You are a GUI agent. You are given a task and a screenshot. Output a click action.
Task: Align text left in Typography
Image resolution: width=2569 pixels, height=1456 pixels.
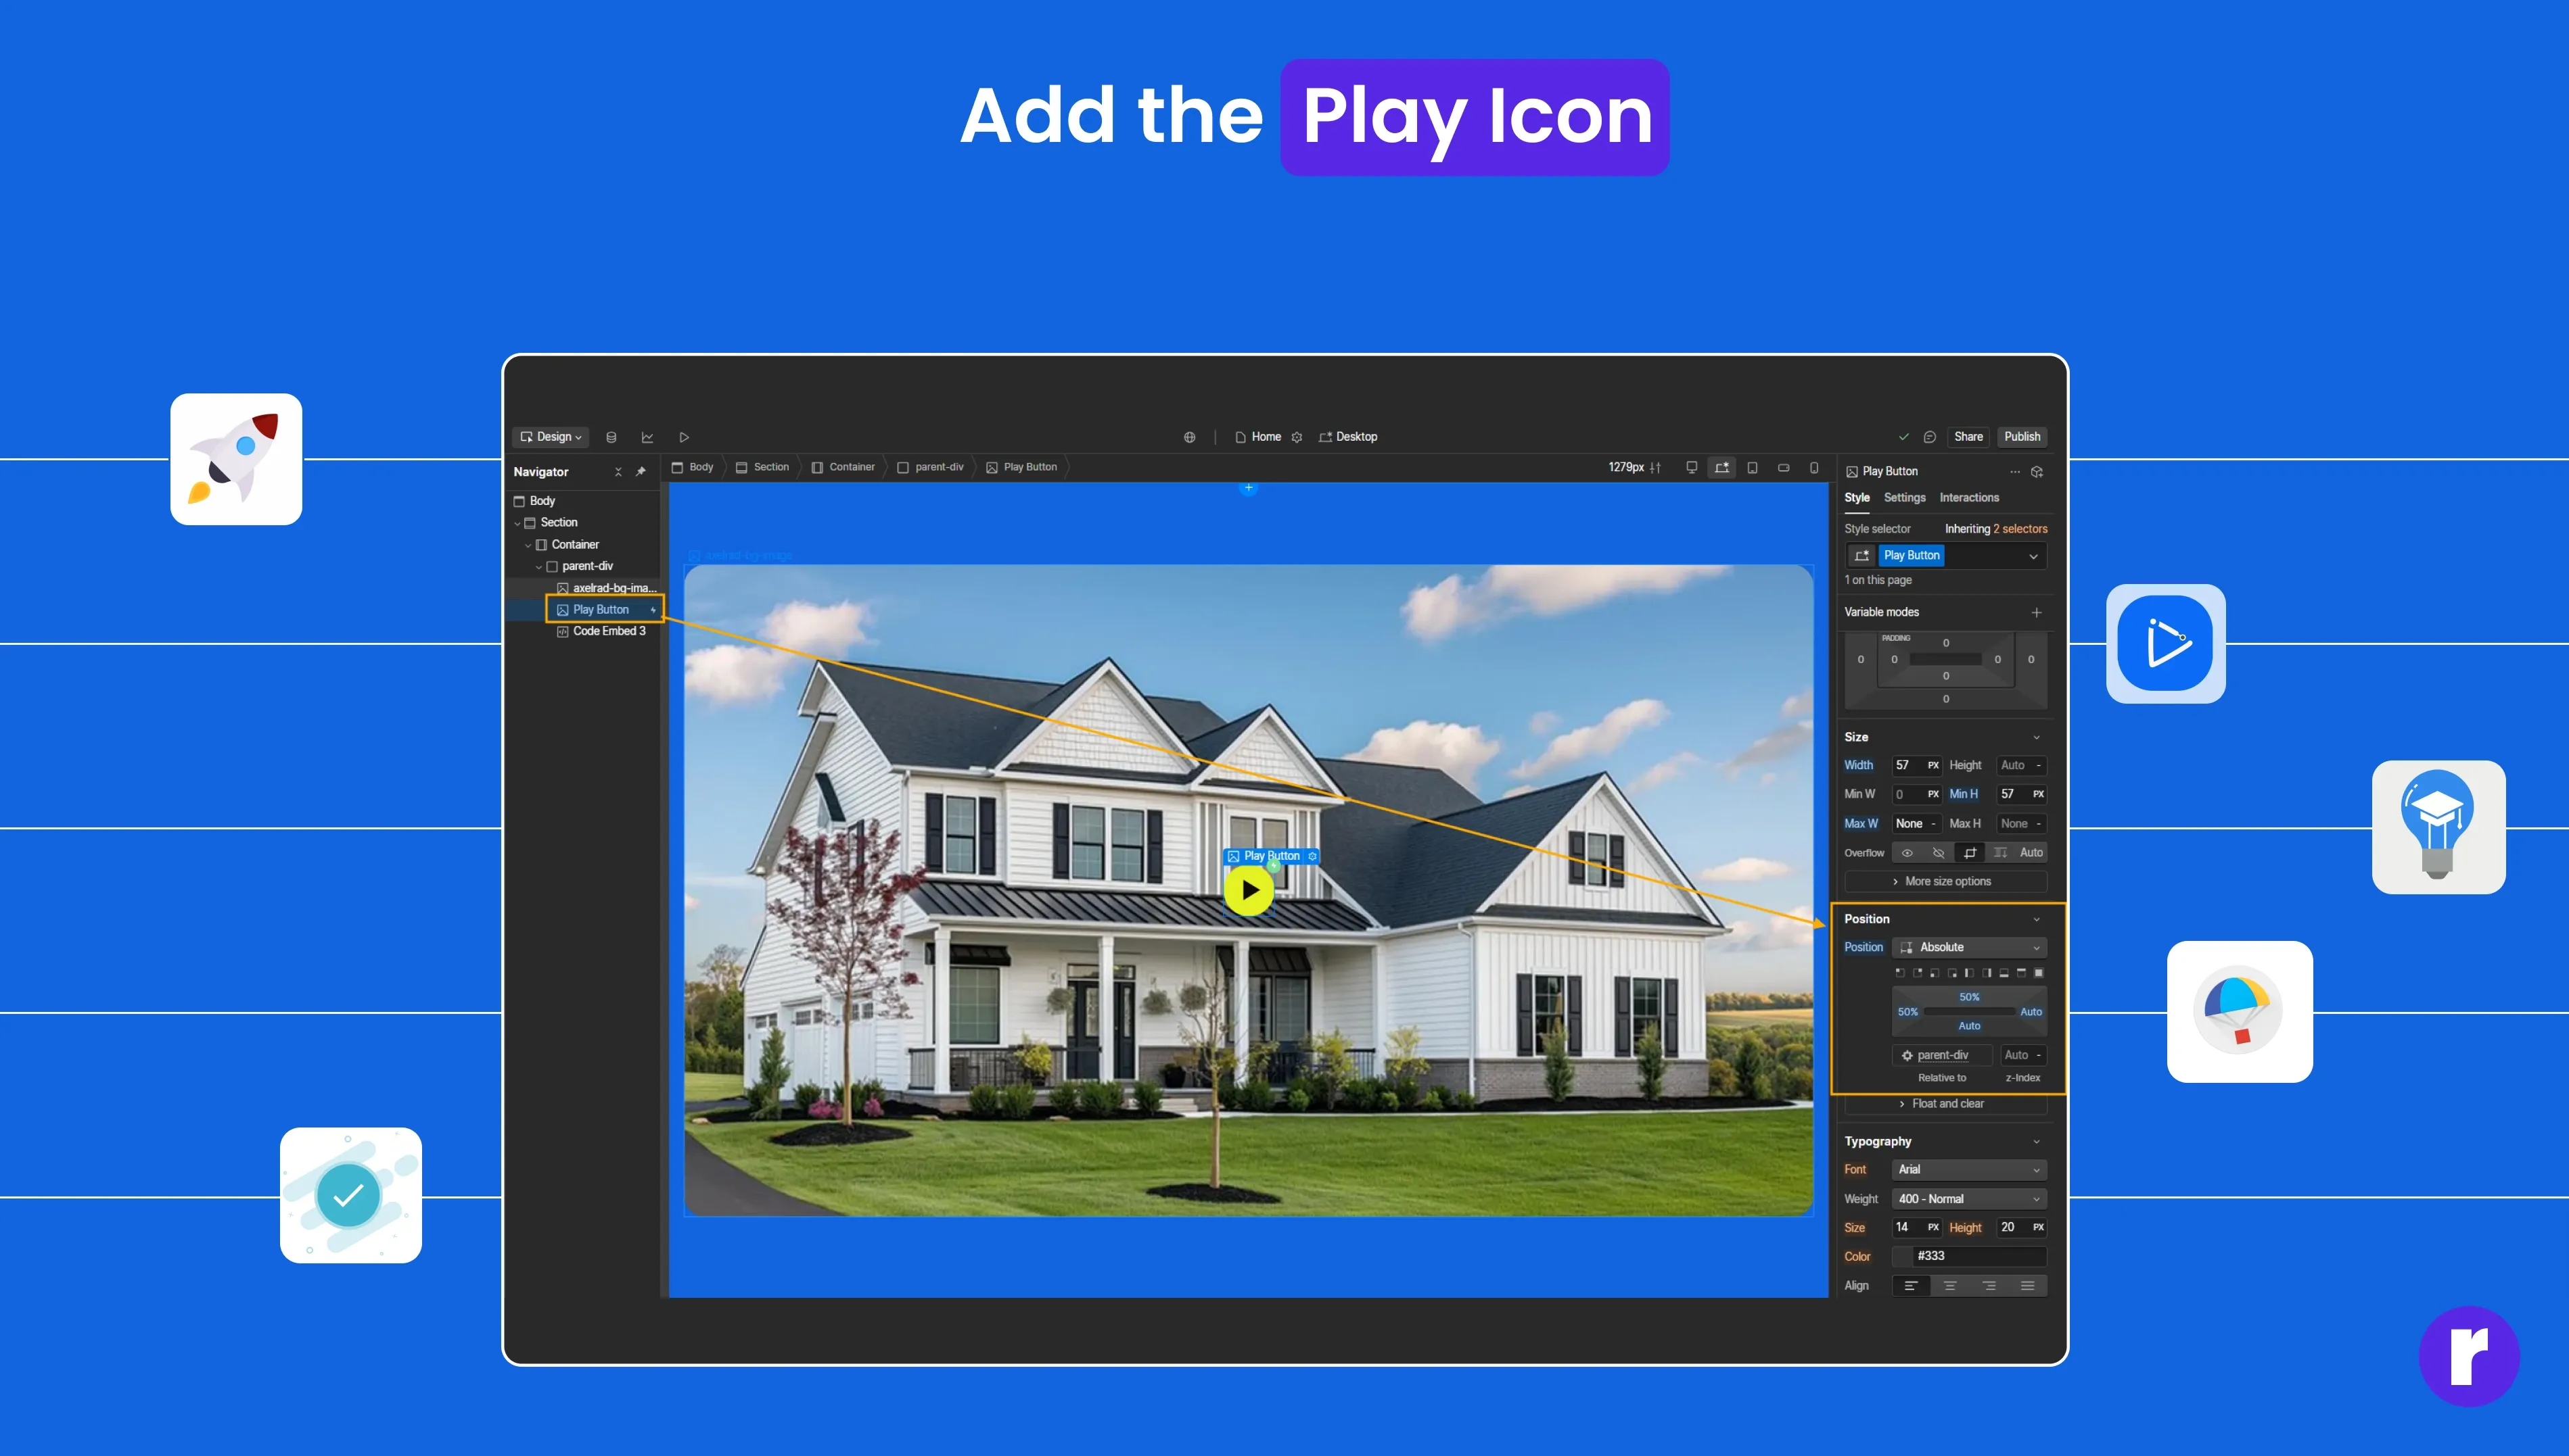(x=1911, y=1286)
